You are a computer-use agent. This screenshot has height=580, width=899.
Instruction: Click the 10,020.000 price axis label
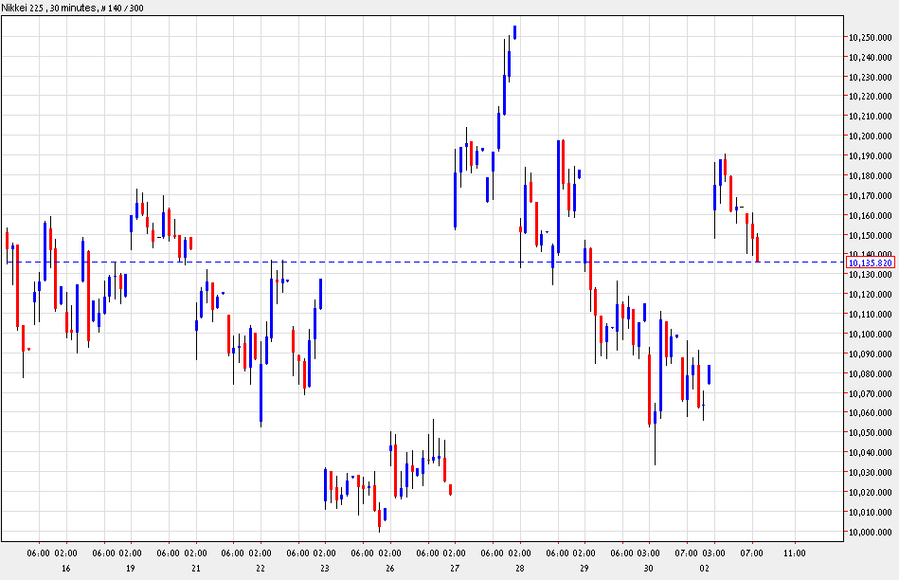[871, 492]
